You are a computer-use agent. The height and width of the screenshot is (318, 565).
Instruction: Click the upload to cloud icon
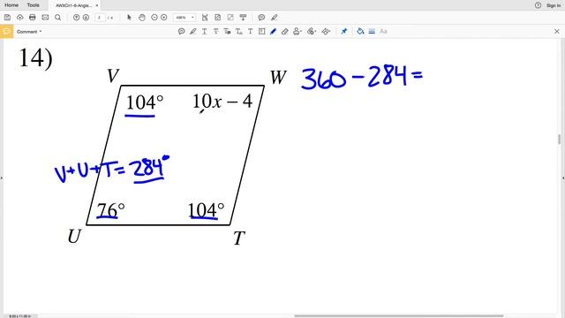coord(19,18)
